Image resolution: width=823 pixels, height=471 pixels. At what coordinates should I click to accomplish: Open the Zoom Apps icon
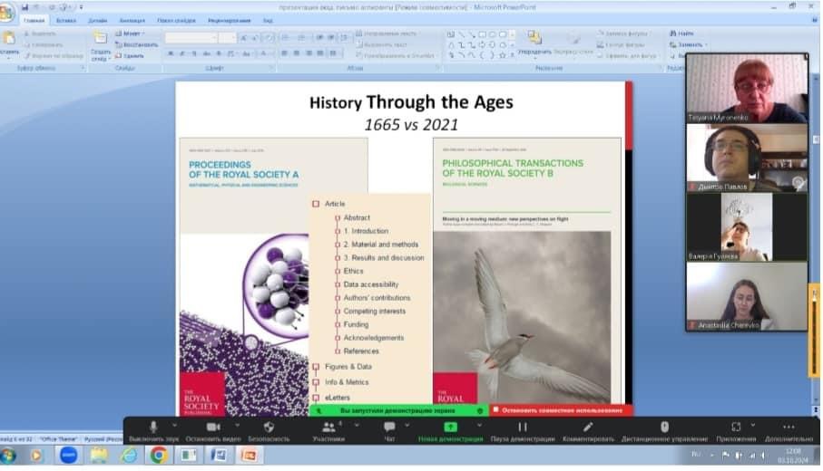pos(736,427)
